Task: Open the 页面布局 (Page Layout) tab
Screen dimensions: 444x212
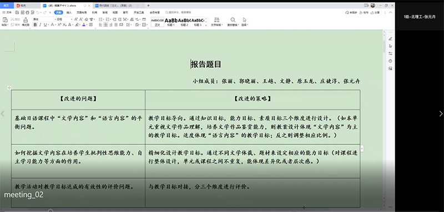Action: coord(82,12)
